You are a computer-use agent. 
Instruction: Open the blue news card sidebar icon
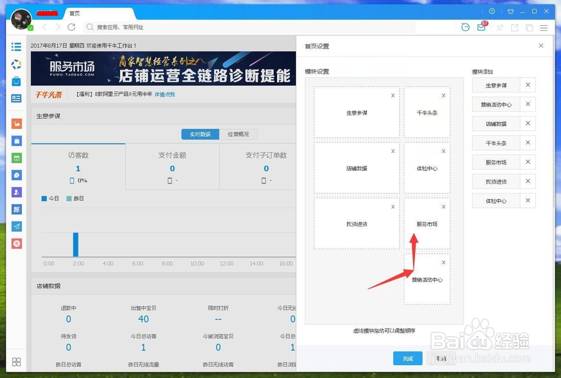click(x=16, y=98)
